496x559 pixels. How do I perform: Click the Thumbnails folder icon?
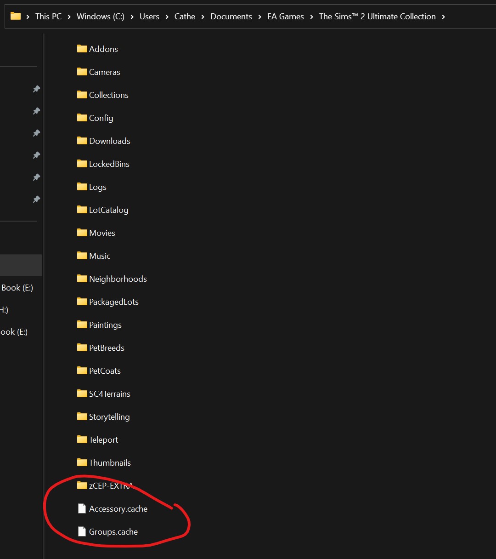(82, 462)
